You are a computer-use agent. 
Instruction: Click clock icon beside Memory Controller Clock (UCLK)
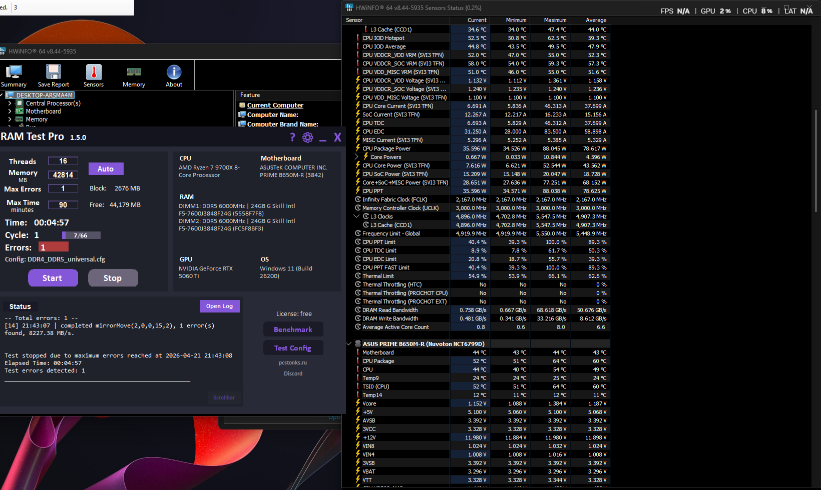358,208
